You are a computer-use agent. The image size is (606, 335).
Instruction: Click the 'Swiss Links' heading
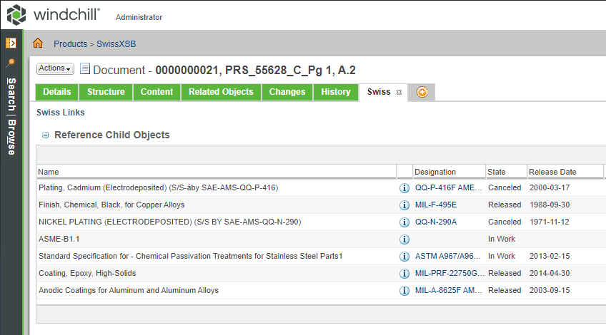(61, 113)
